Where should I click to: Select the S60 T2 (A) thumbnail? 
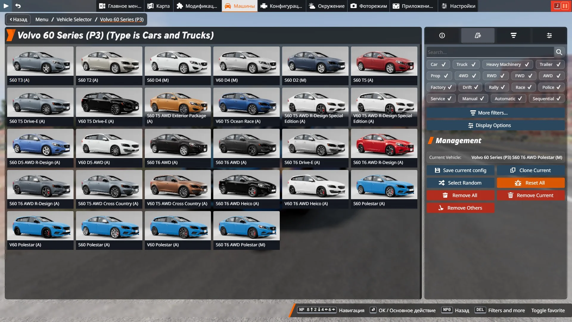[x=109, y=66]
